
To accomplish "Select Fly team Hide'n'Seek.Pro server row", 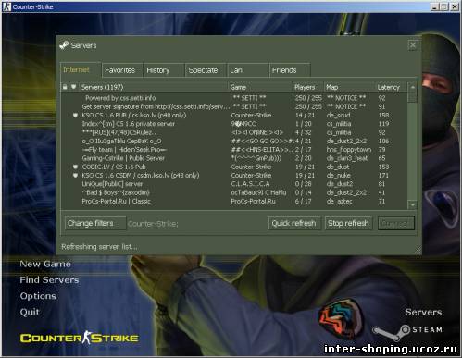I will [234, 150].
